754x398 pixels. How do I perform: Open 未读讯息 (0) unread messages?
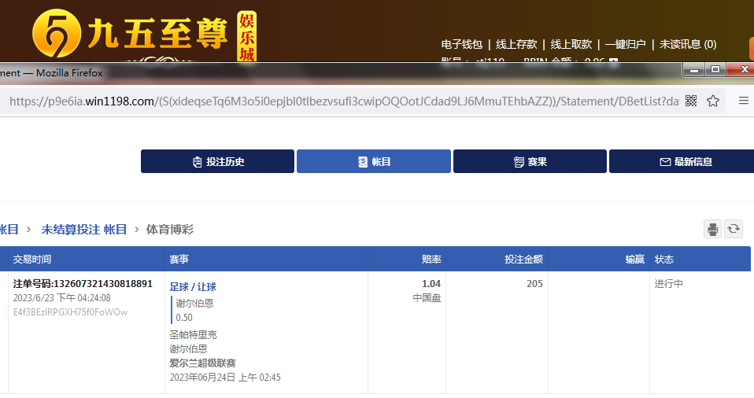[688, 44]
